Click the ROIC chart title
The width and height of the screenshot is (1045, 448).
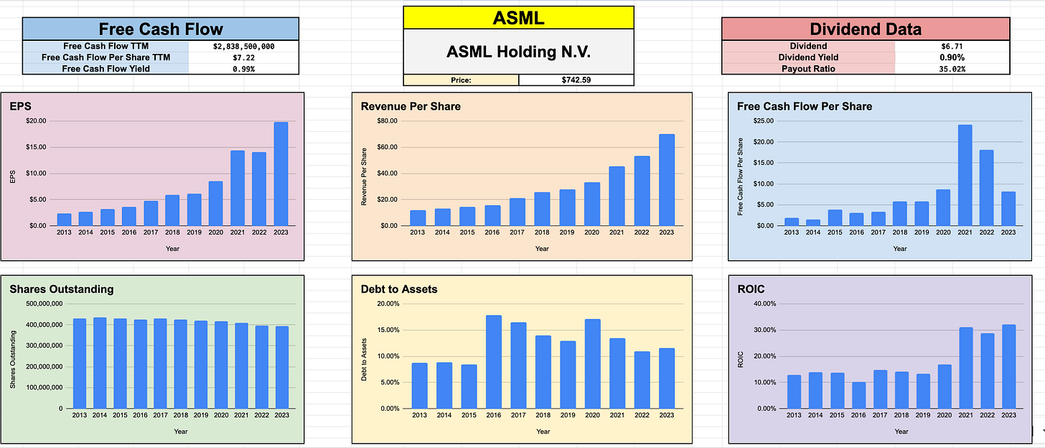click(750, 289)
